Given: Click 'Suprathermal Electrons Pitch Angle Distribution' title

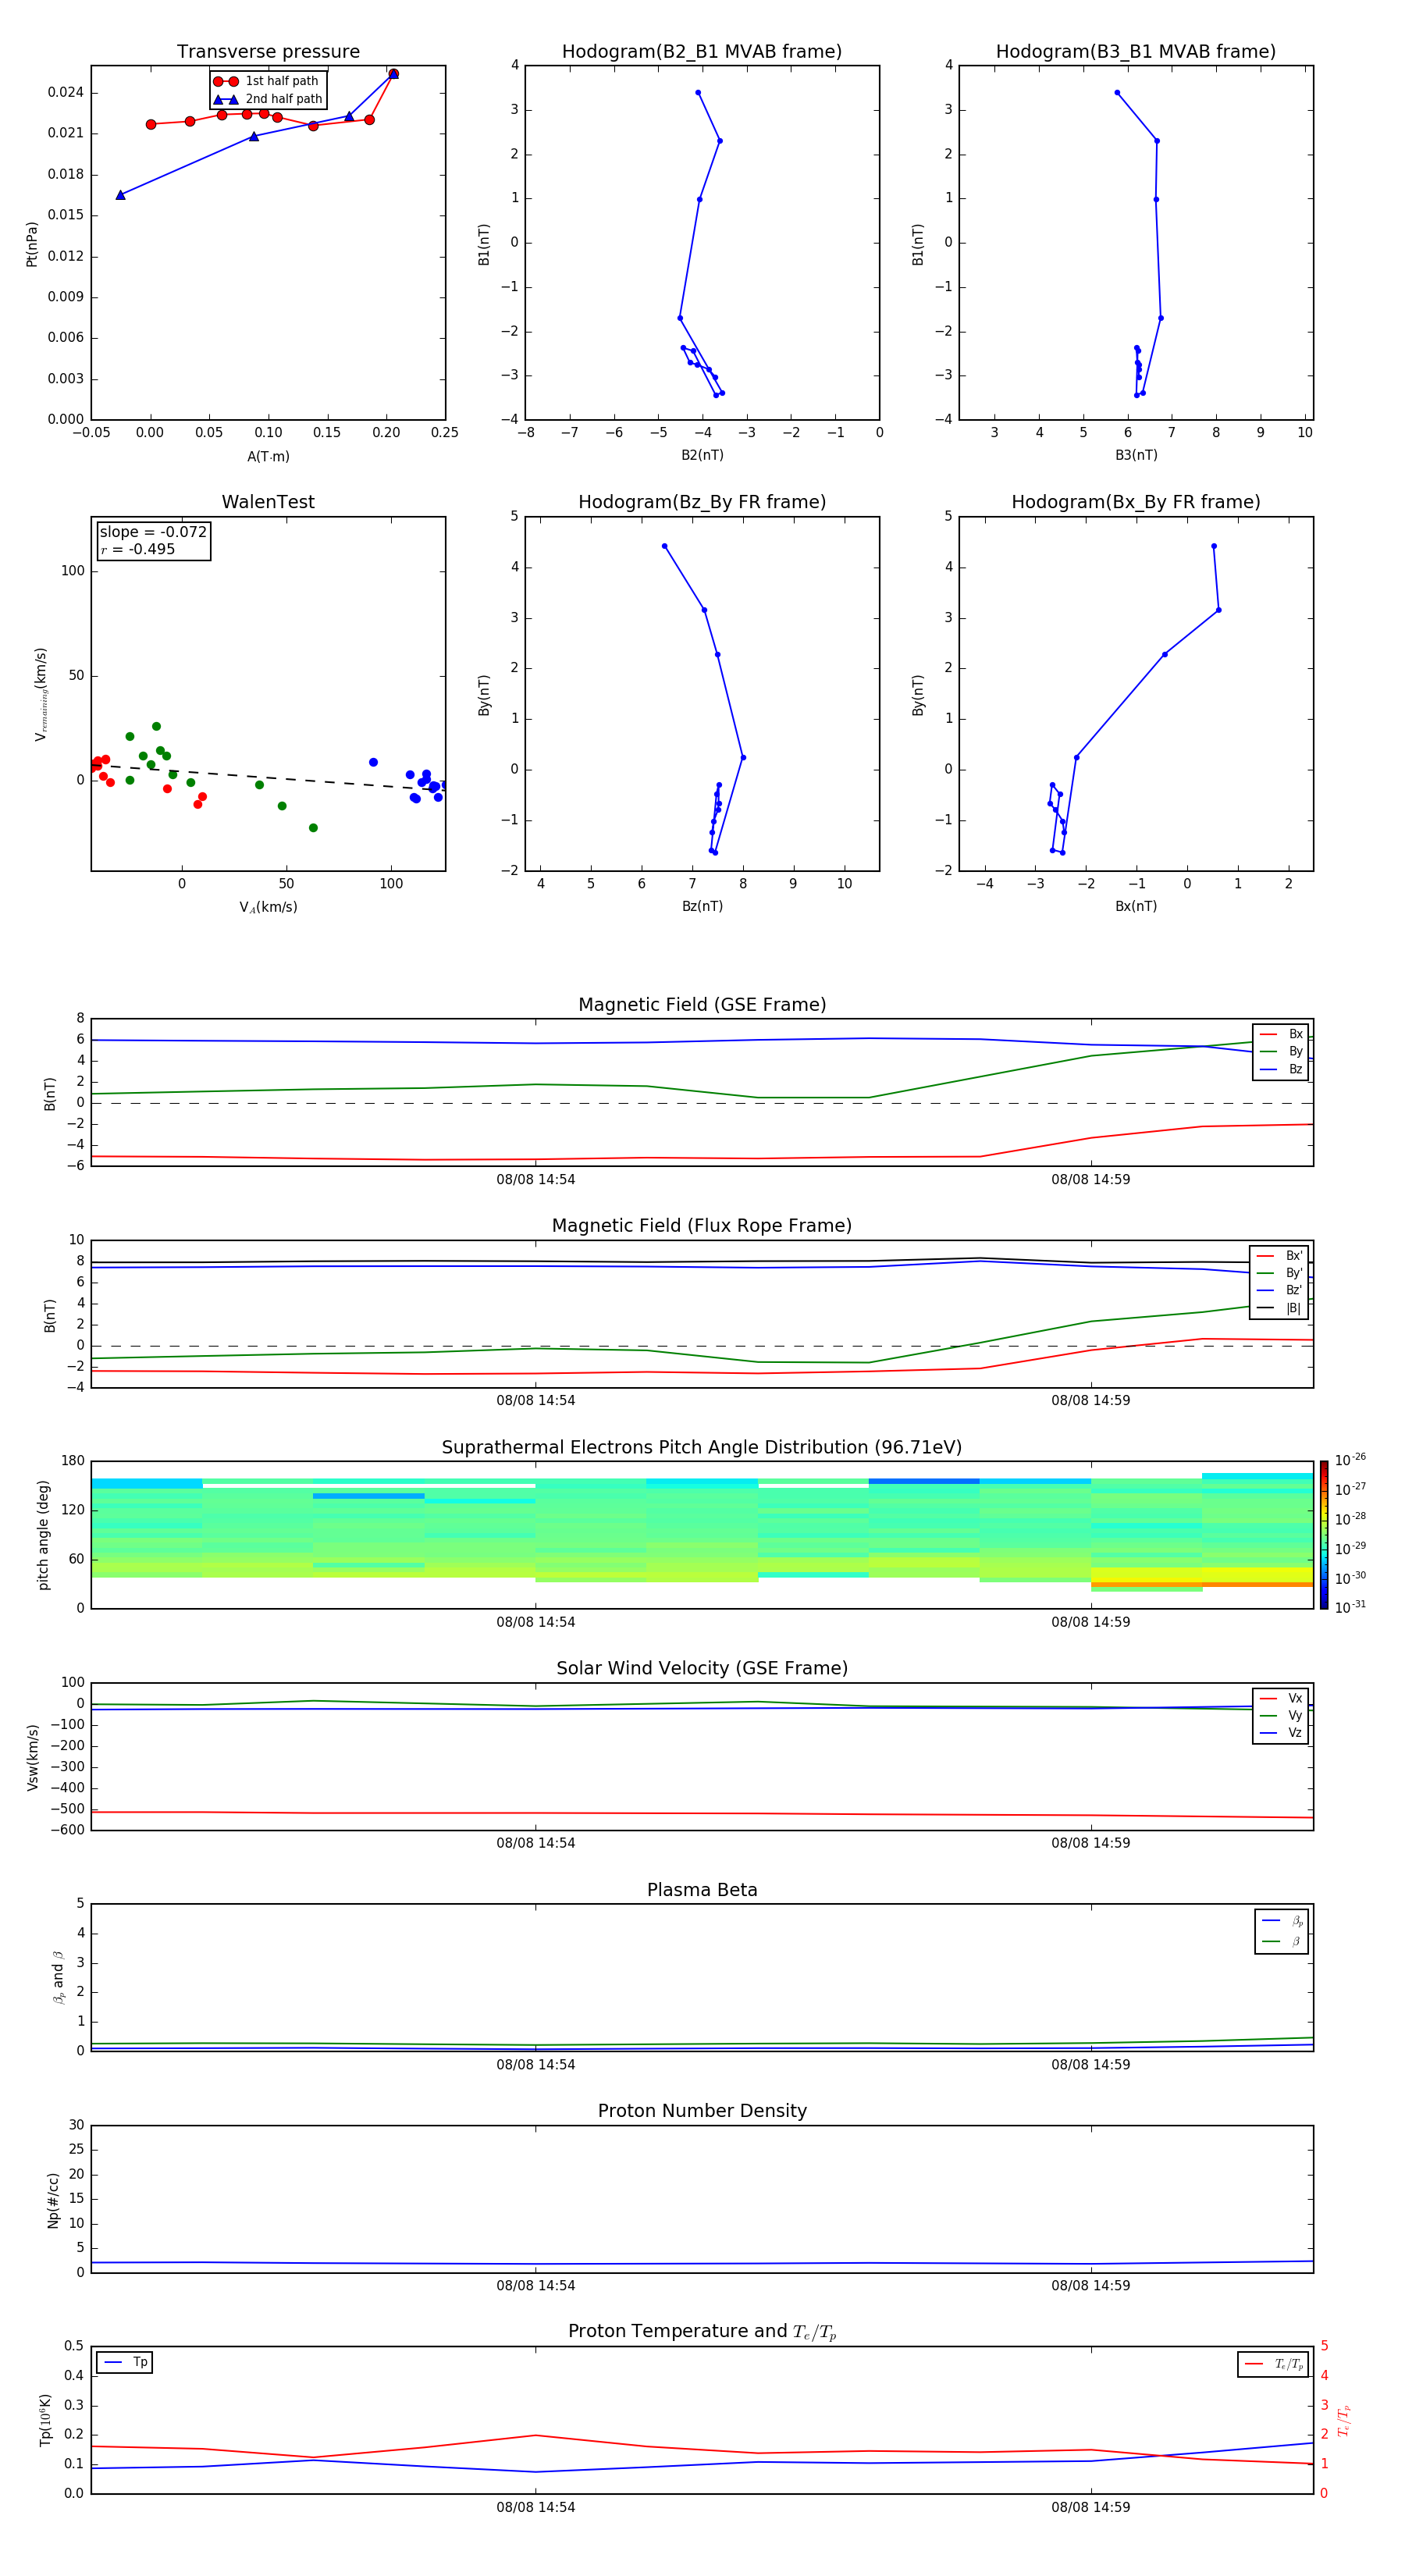Looking at the screenshot, I should (x=702, y=1448).
